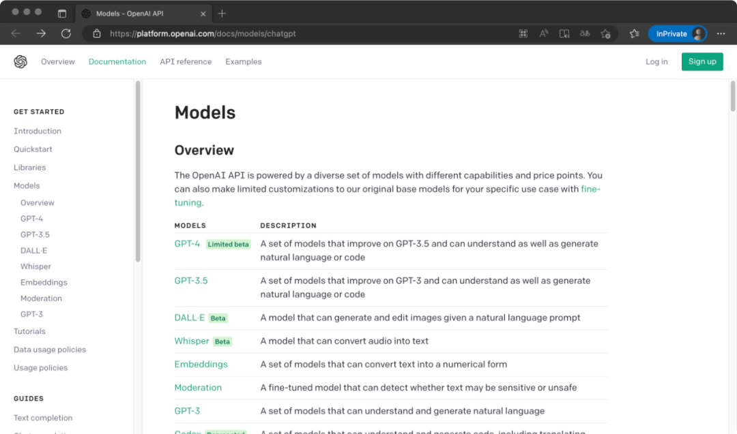Click the sidebar's vertical scrollbar

138,170
